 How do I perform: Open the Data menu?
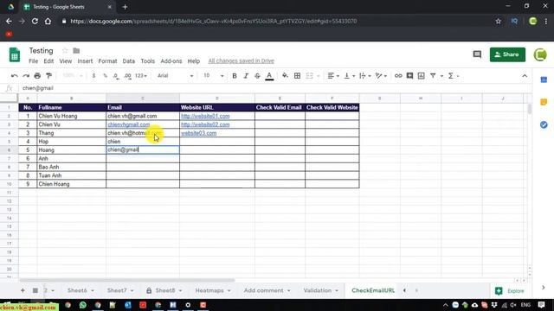(x=129, y=61)
